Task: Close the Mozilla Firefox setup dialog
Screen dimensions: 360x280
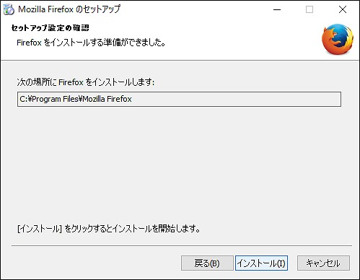Action: (343, 9)
